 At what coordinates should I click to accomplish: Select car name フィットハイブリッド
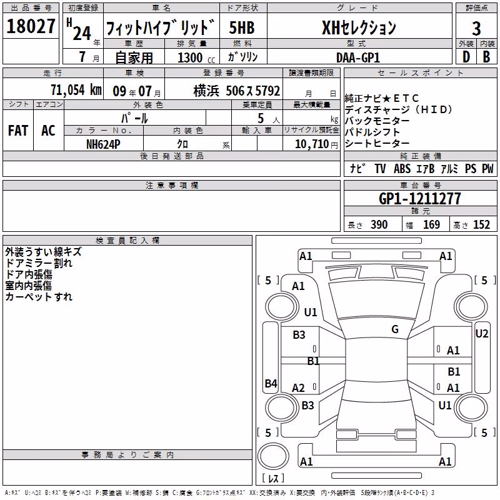coord(161,27)
